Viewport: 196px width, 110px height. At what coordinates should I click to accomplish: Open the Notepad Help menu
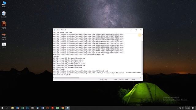click(71, 32)
